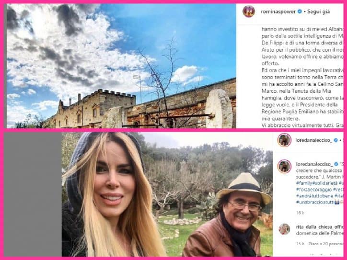This screenshot has height=260, width=347.
Task: Open the #family hashtag
Action: point(304,183)
